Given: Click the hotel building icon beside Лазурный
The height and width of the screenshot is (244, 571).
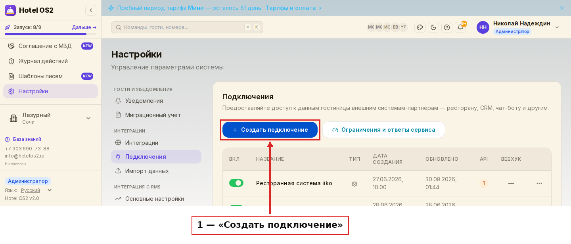Looking at the screenshot, I should point(13,118).
